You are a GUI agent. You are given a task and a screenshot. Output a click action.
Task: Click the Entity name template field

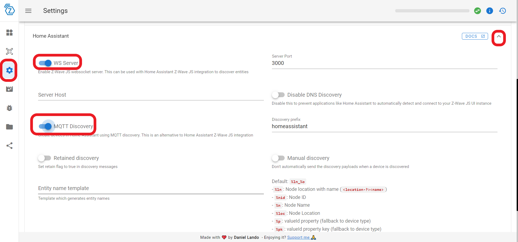(151, 188)
